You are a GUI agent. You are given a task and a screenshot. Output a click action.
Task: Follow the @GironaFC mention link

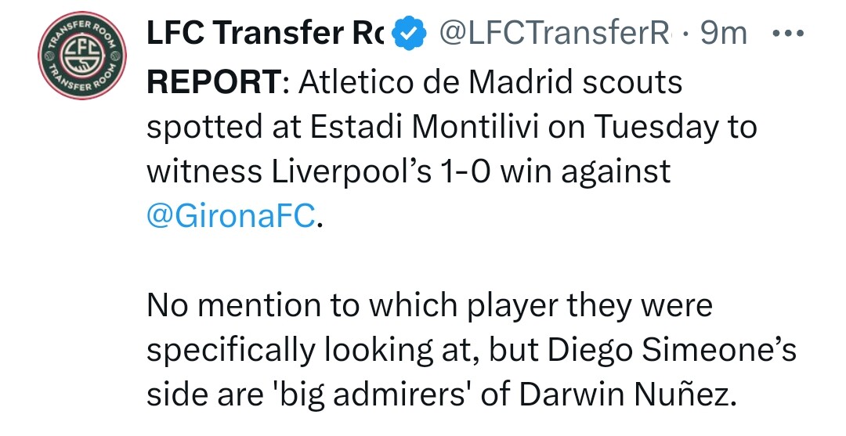point(230,216)
